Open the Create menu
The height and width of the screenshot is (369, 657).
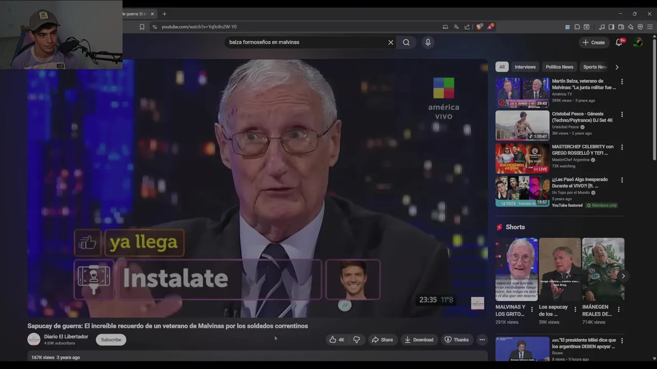pos(593,43)
